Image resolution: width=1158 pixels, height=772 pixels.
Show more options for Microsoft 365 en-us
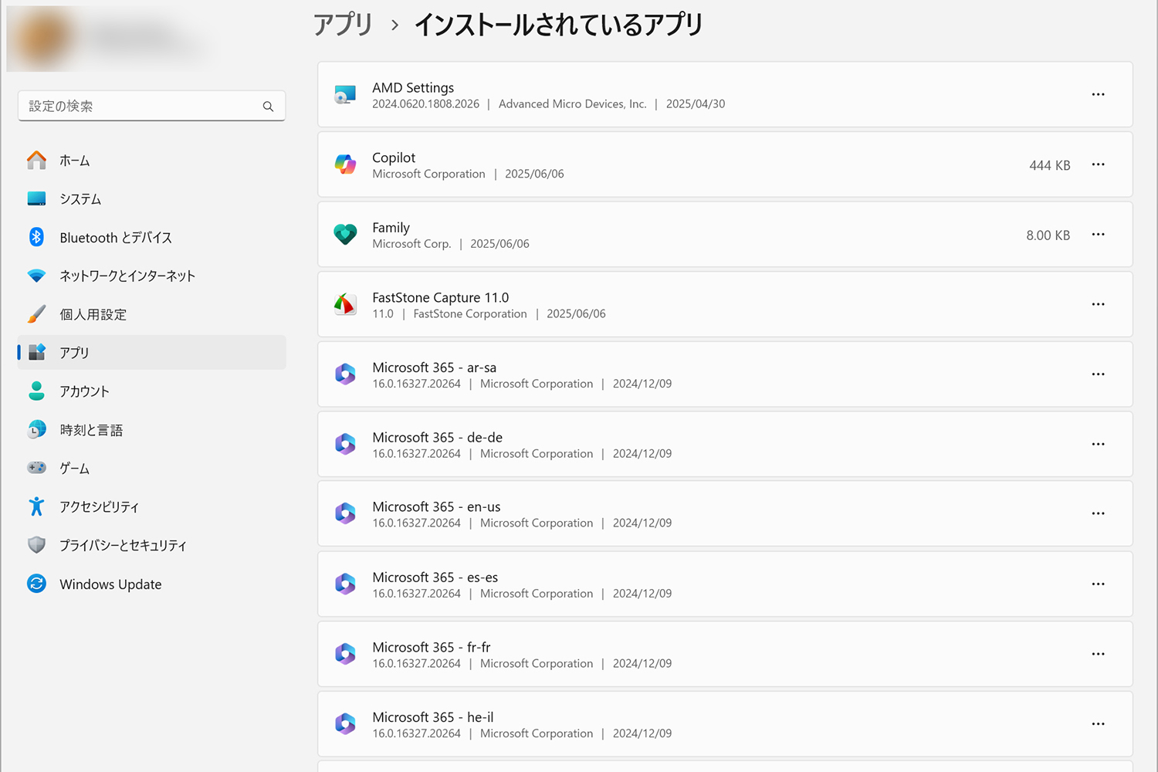point(1098,513)
